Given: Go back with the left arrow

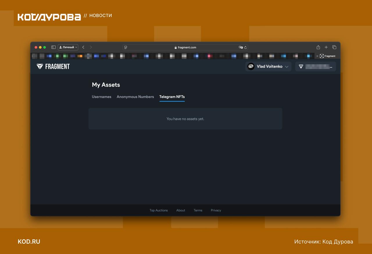Looking at the screenshot, I should point(83,47).
